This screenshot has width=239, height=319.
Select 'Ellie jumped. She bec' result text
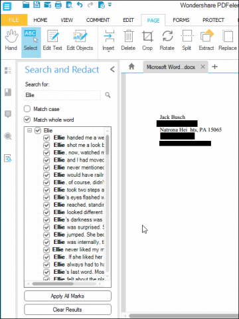pos(79,235)
